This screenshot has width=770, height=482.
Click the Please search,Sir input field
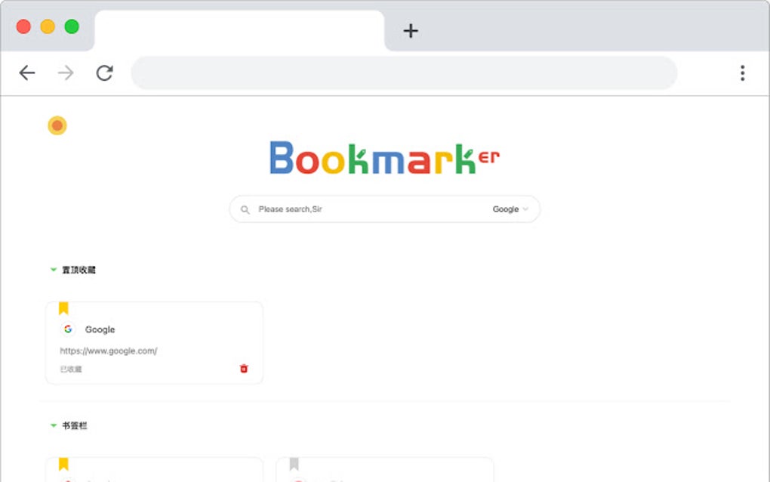coord(340,209)
